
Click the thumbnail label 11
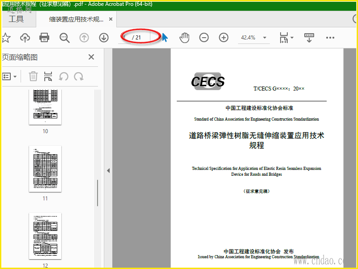point(45,198)
